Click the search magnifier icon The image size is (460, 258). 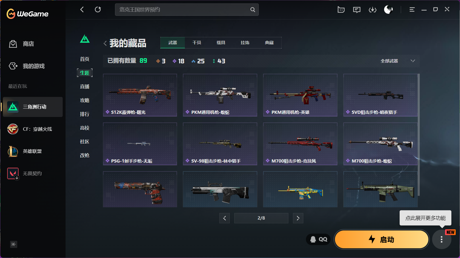[253, 9]
